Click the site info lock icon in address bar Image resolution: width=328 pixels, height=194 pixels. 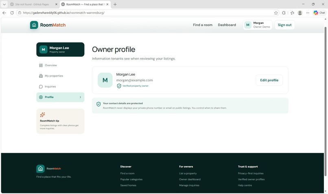(20, 13)
